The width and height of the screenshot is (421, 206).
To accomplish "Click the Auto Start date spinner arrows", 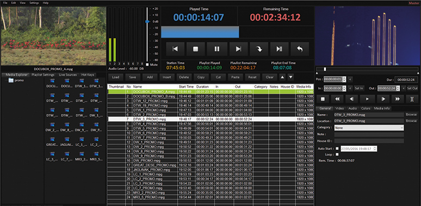I will (x=375, y=149).
